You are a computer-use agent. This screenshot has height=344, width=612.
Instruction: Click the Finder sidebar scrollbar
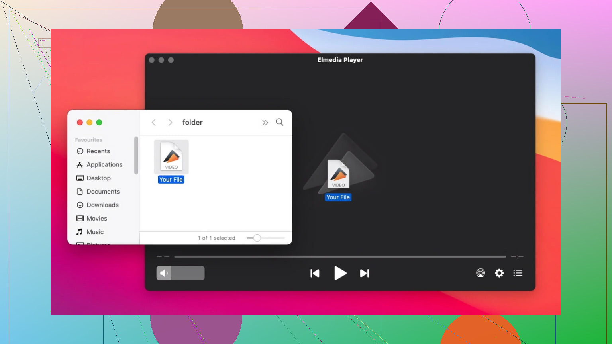pyautogui.click(x=136, y=155)
